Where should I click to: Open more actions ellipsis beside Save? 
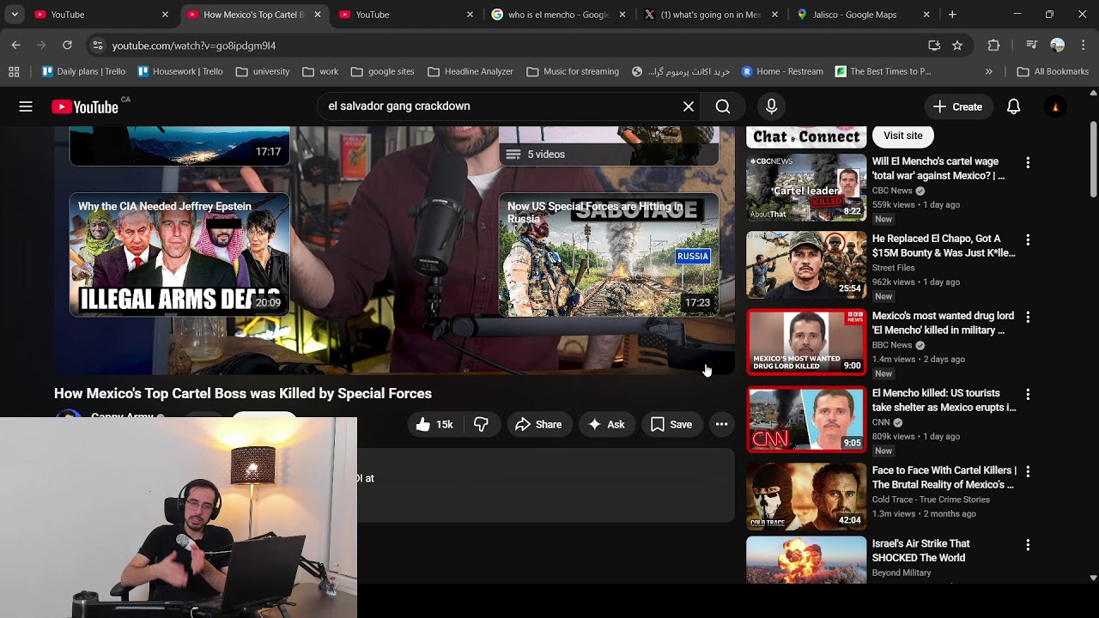coord(721,424)
